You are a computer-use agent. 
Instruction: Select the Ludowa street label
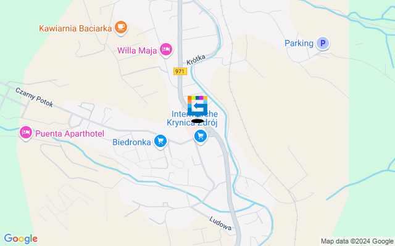(220, 223)
